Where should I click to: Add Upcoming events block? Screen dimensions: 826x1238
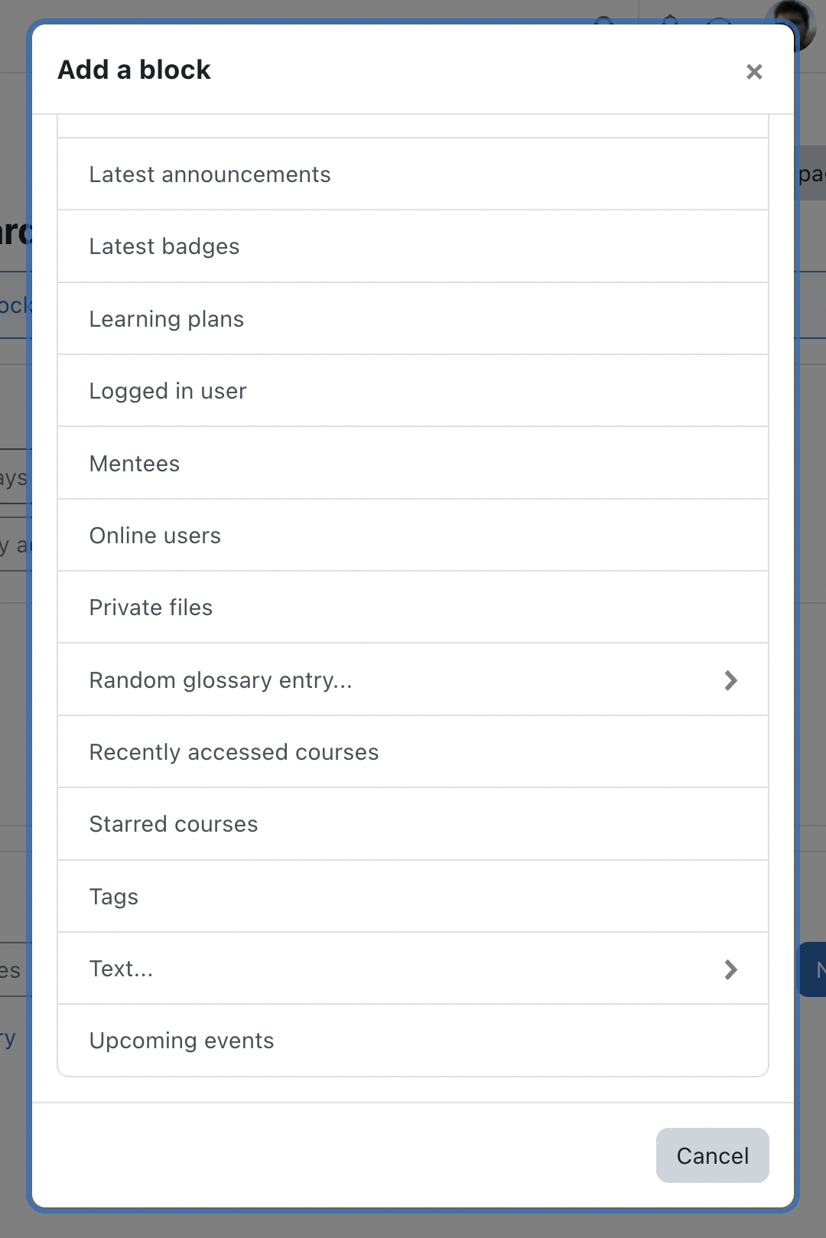click(x=413, y=1041)
